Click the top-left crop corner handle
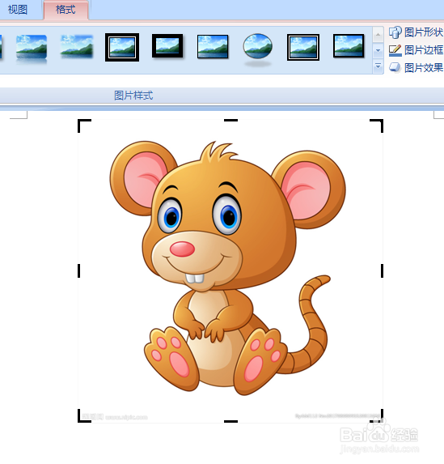 pos(84,126)
